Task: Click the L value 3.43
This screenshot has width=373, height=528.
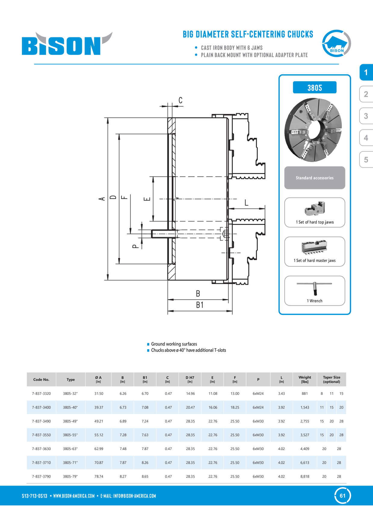Action: tap(282, 394)
